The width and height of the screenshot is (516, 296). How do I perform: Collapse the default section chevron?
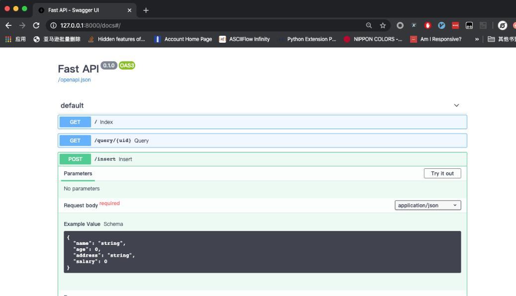(456, 105)
